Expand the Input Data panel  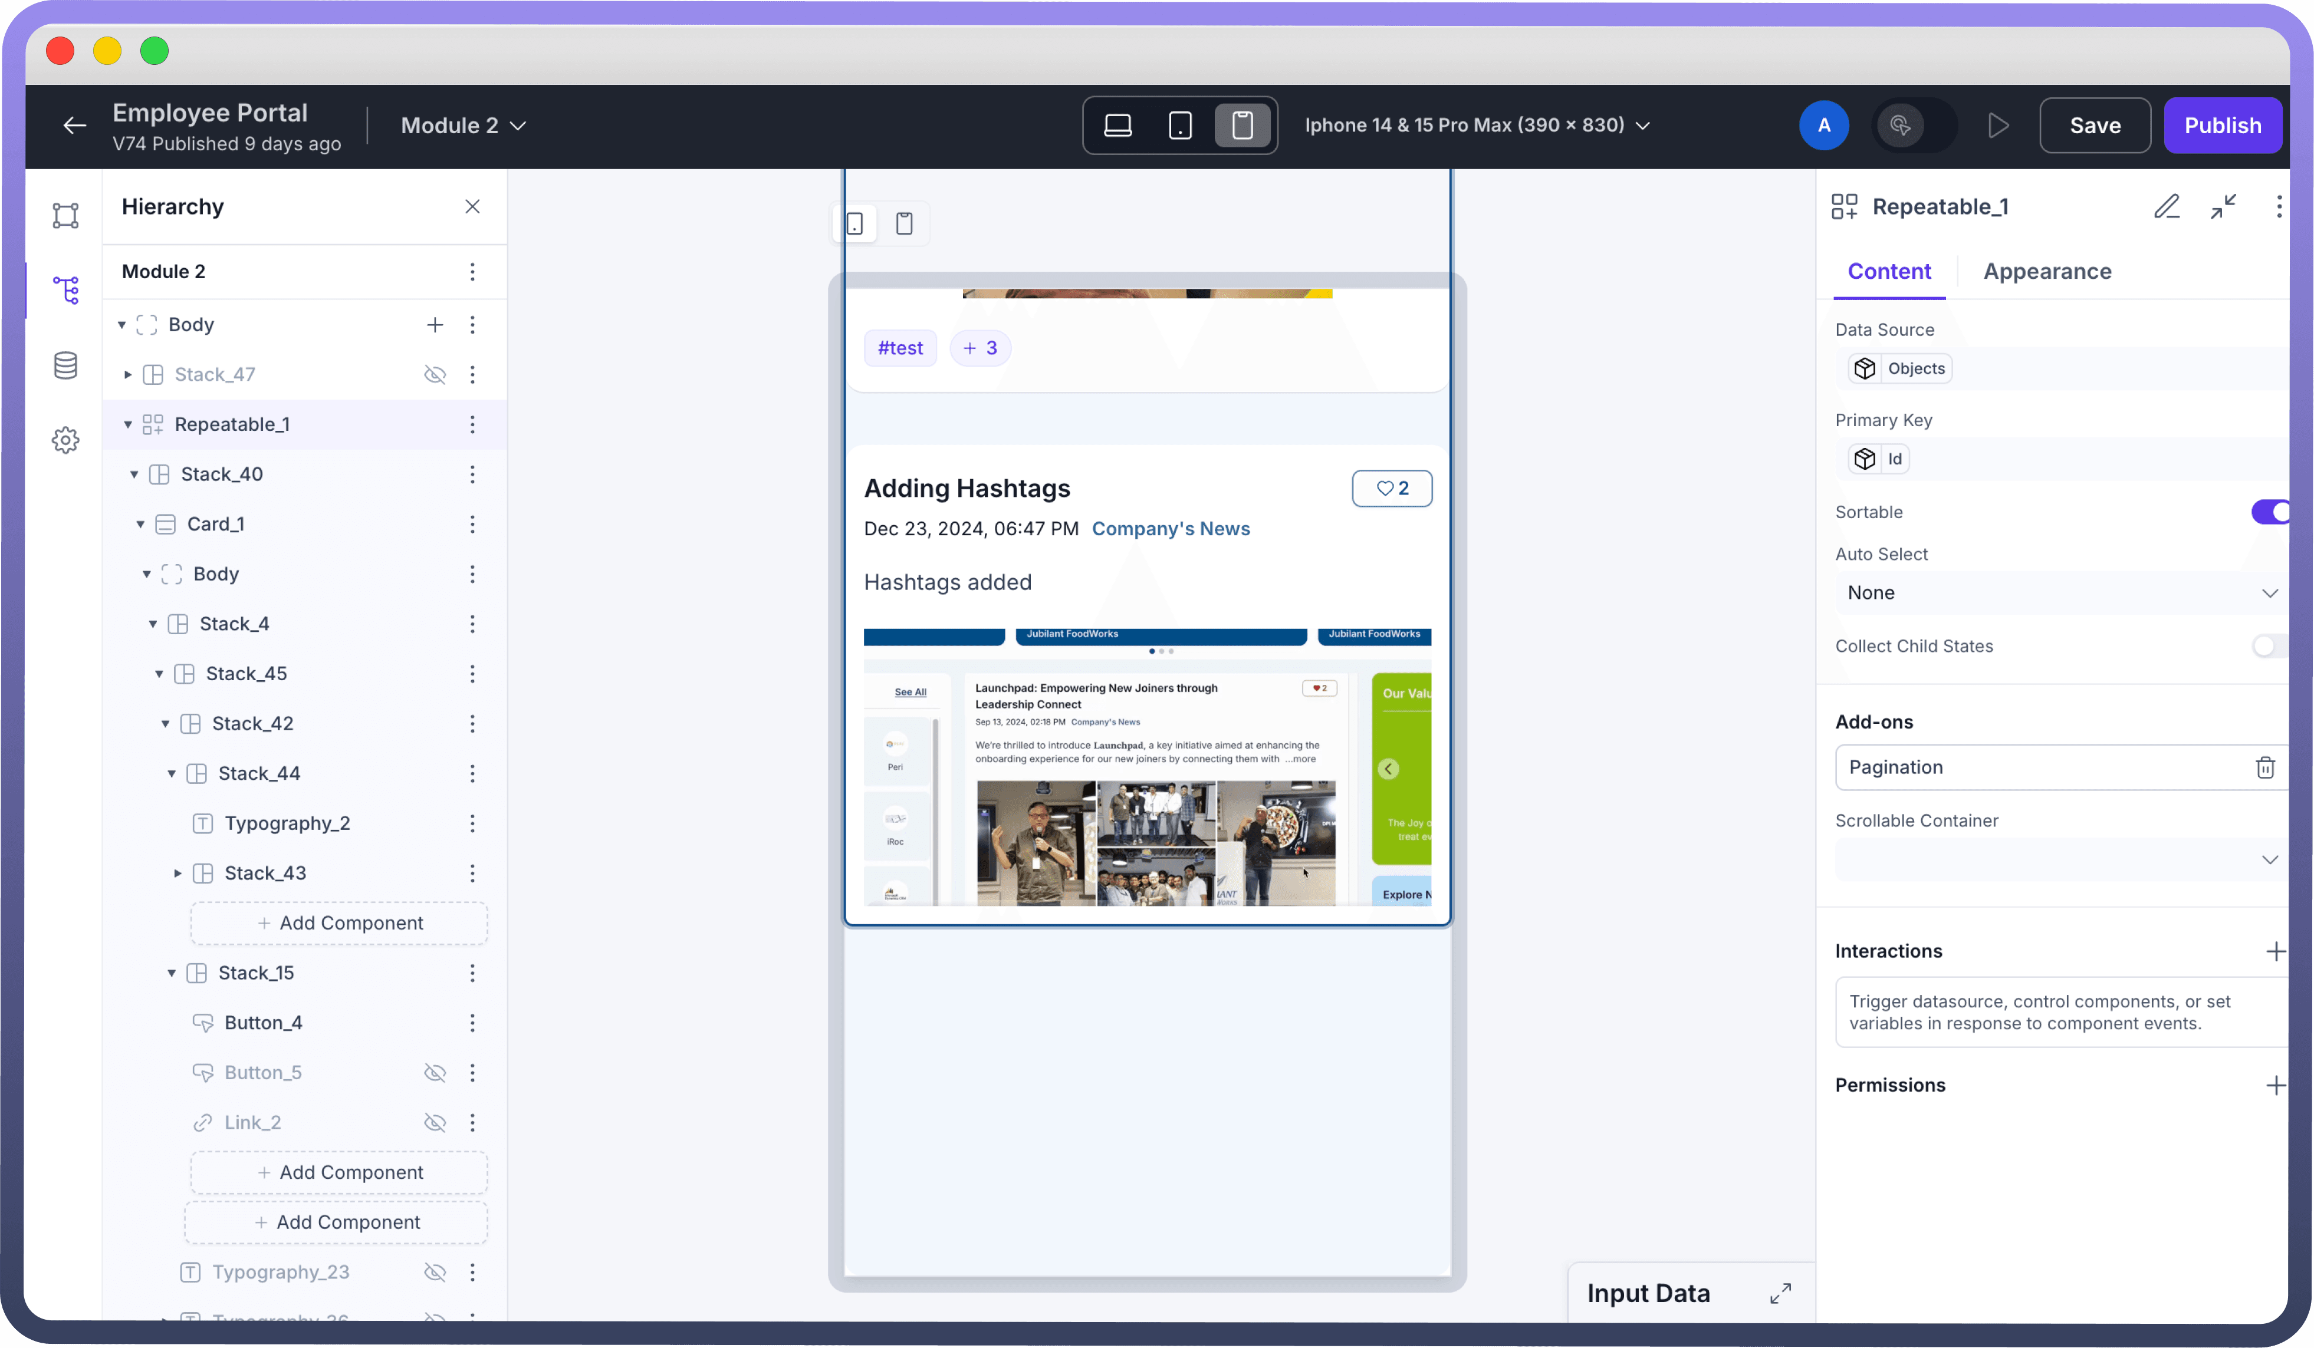(x=1780, y=1293)
